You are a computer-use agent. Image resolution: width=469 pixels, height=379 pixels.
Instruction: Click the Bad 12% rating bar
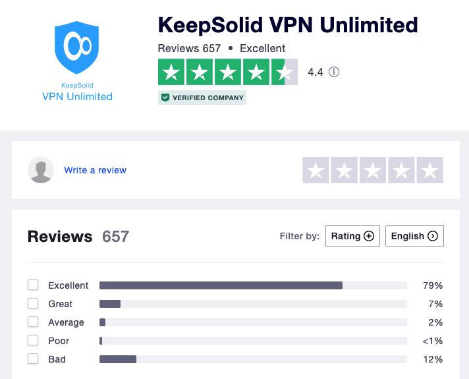coord(253,359)
